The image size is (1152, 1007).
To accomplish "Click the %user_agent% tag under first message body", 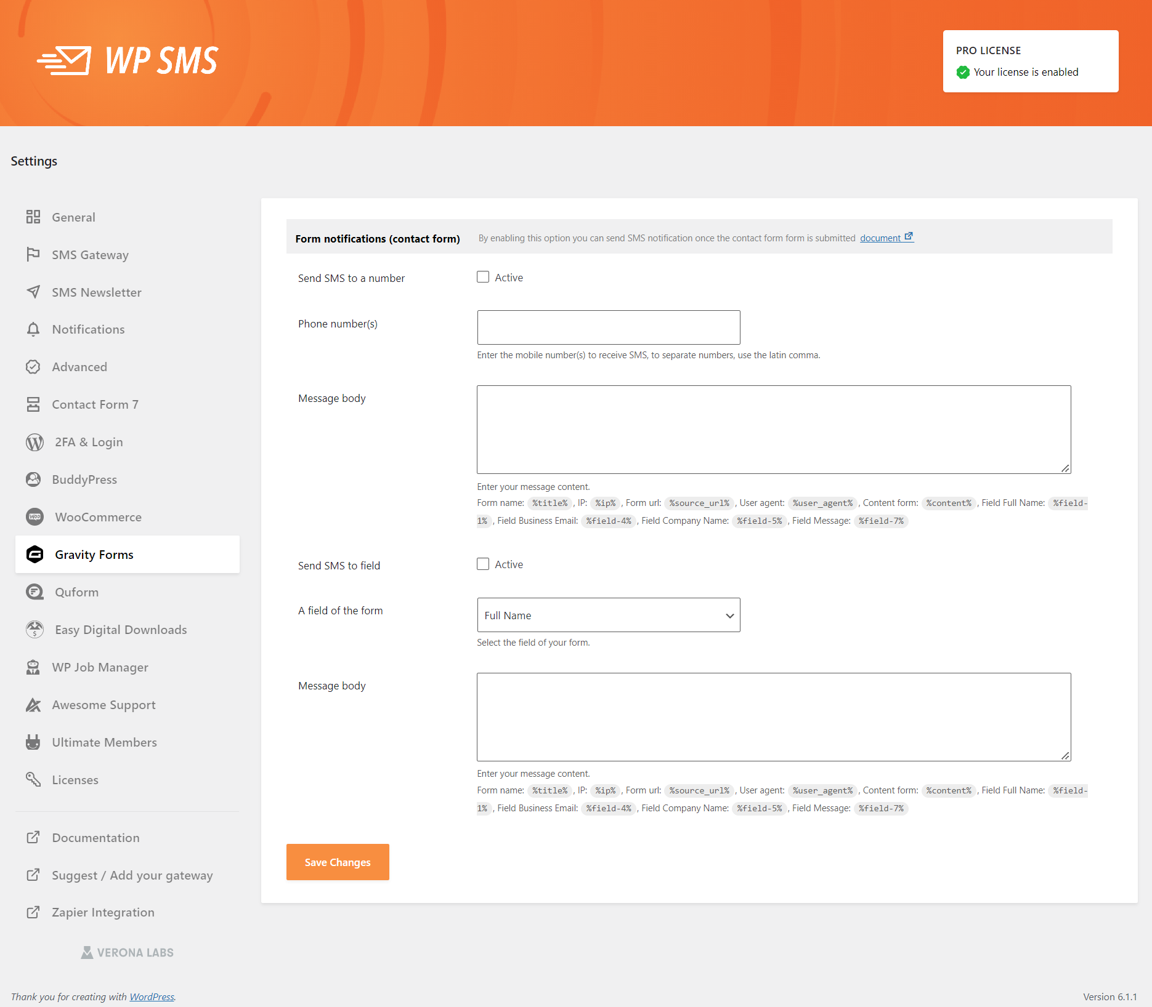I will tap(822, 503).
